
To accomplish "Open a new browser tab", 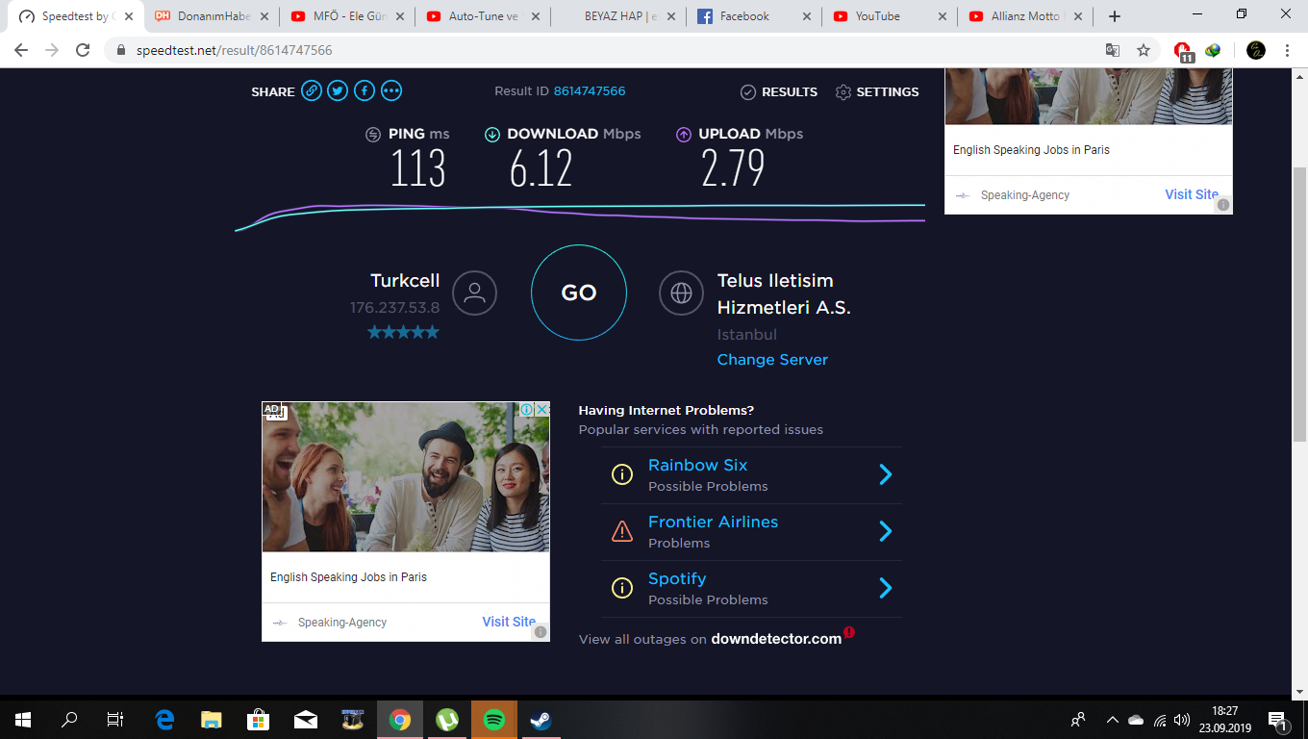I will click(1115, 16).
